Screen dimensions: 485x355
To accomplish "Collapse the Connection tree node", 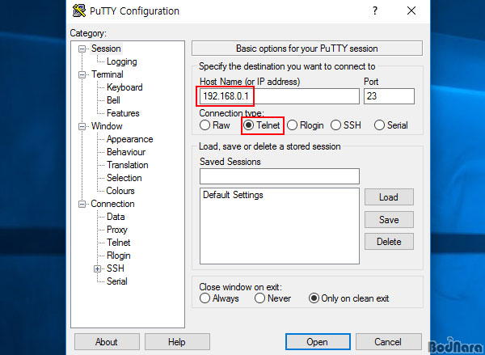I will [82, 204].
